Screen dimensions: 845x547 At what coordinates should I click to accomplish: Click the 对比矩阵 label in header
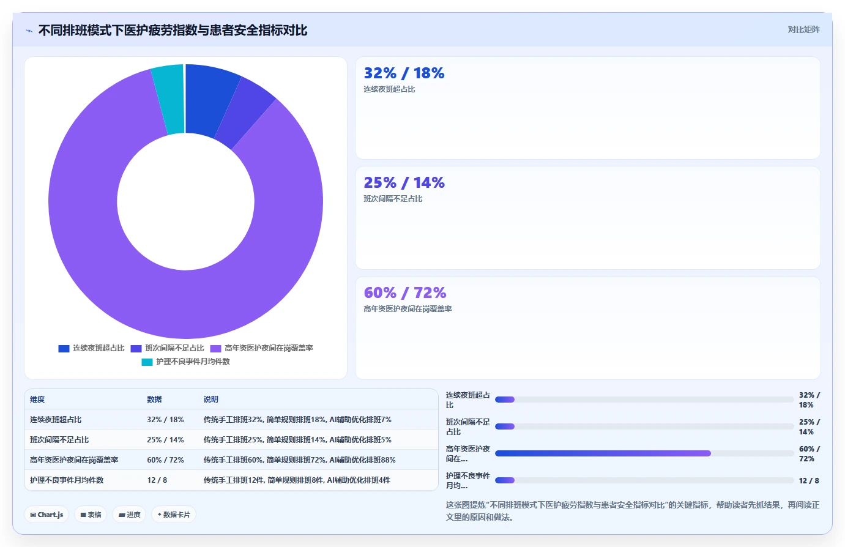pos(803,29)
